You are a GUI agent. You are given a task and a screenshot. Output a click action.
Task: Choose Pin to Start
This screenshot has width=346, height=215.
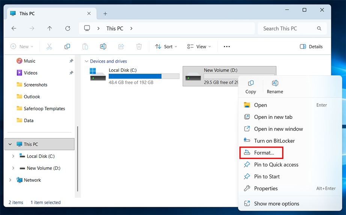290,176
